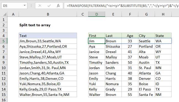Select column B header

pos(48,15)
